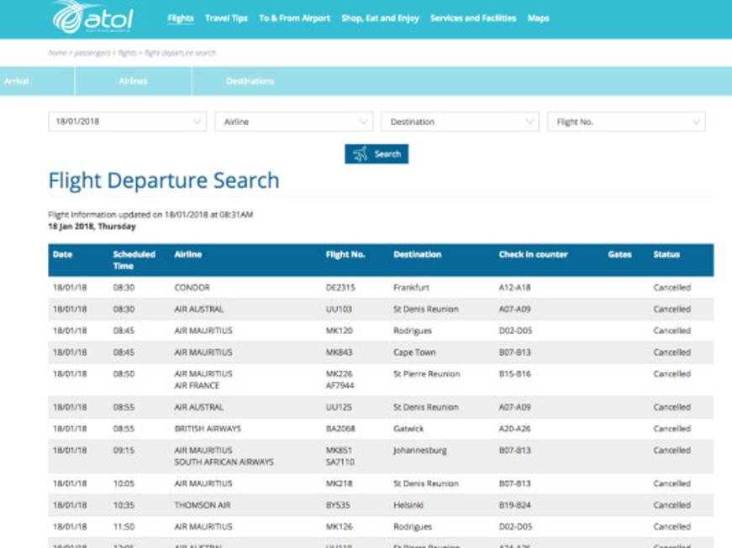Select the 11:50 scheduled time cell
732x548 pixels.
(124, 526)
